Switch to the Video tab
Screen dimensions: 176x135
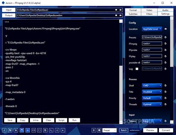coord(149,10)
